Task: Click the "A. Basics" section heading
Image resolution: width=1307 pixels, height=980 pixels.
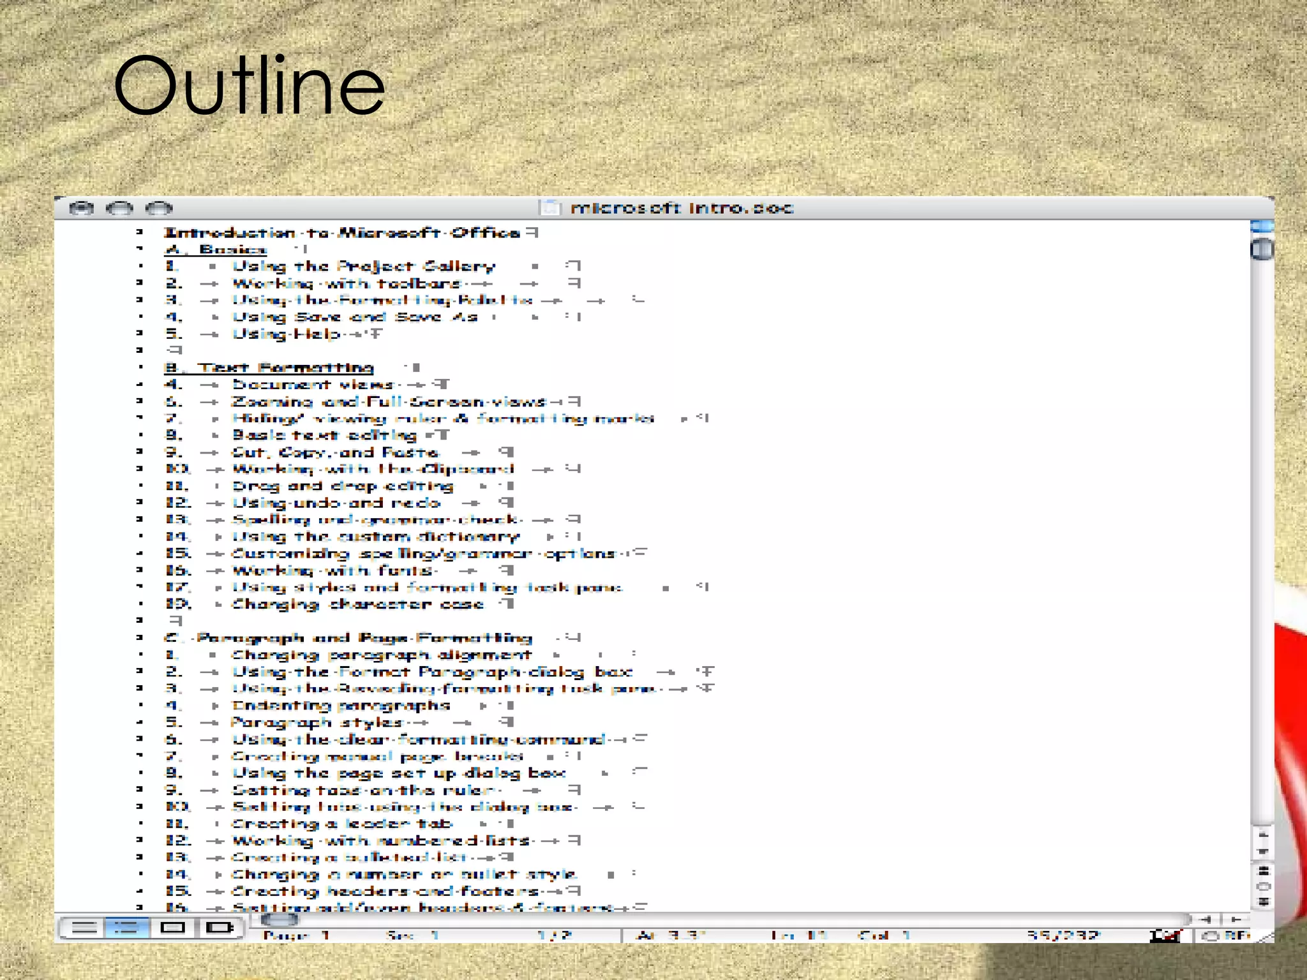Action: click(x=215, y=249)
